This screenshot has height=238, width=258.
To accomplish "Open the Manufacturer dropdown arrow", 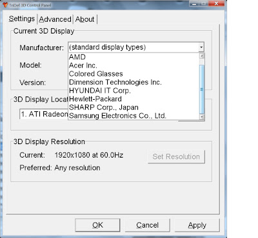I will [201, 47].
